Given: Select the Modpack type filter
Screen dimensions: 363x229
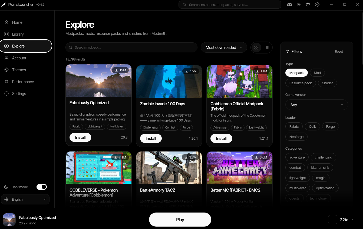Looking at the screenshot, I should 296,73.
